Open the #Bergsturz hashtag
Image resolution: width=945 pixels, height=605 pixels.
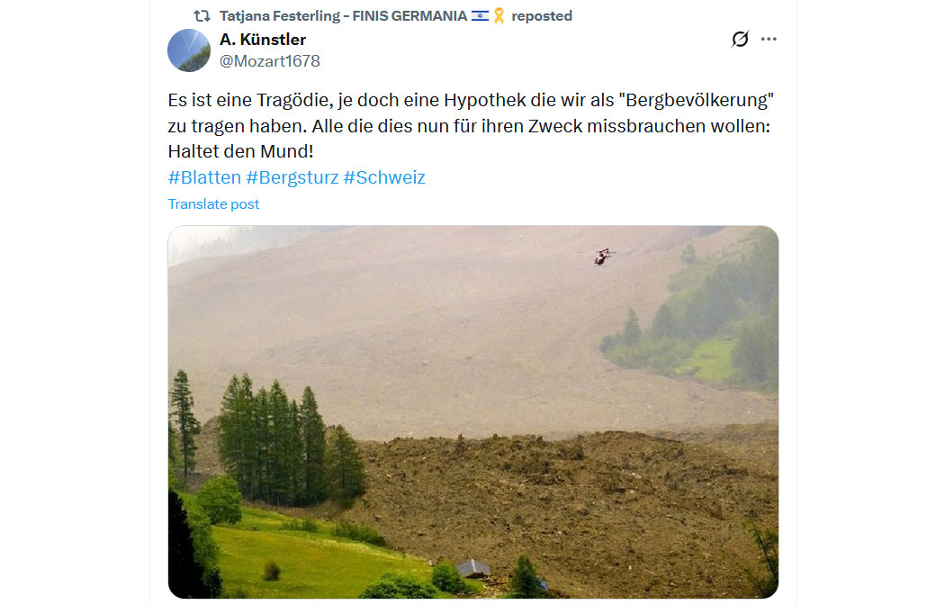tap(292, 177)
